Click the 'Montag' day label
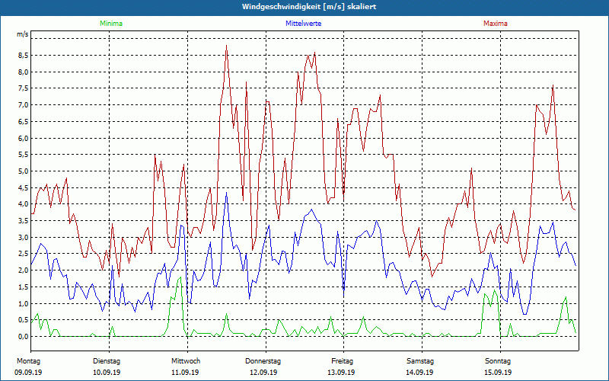The width and height of the screenshot is (609, 381). tap(28, 361)
